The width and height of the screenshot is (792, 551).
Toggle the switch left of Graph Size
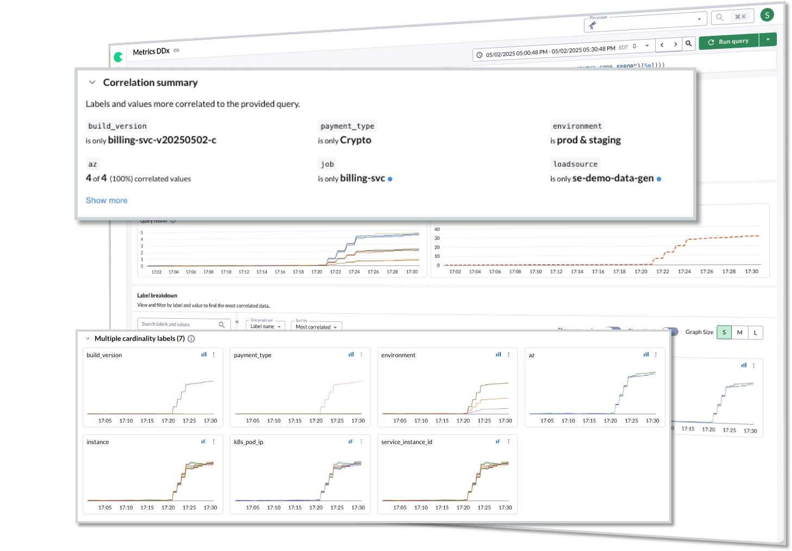pos(671,332)
